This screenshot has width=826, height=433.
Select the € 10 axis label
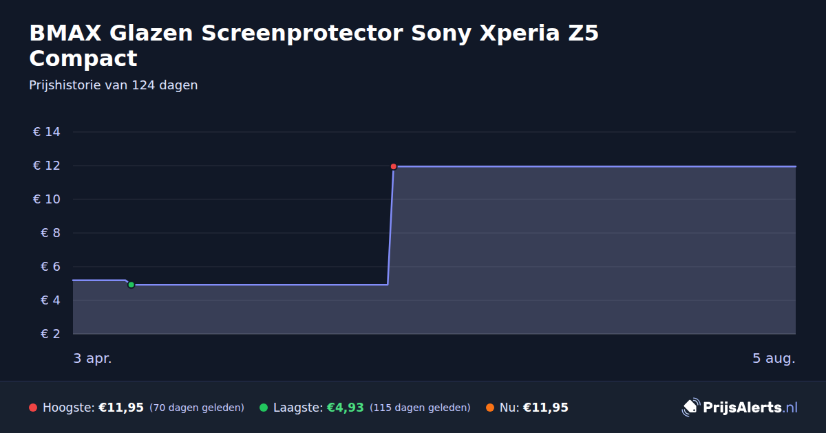47,199
